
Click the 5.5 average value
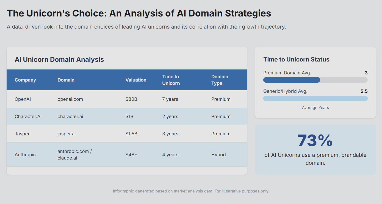click(x=364, y=91)
